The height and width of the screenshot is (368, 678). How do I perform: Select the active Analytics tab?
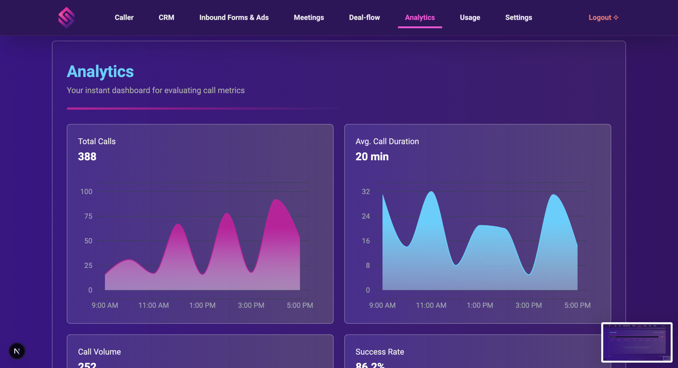(420, 17)
